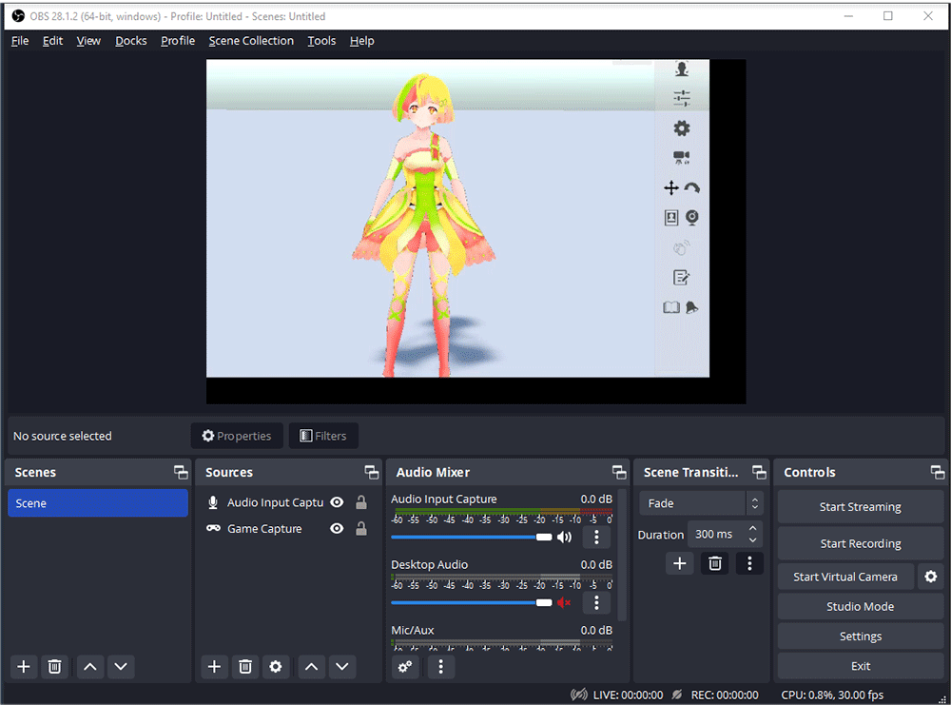The width and height of the screenshot is (951, 705).
Task: Open advanced audio properties gear in Audio Mixer
Action: (x=404, y=666)
